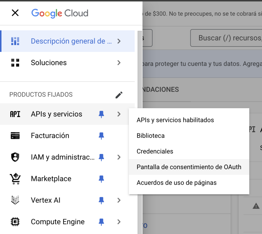Select the Facturación card icon

click(15, 136)
